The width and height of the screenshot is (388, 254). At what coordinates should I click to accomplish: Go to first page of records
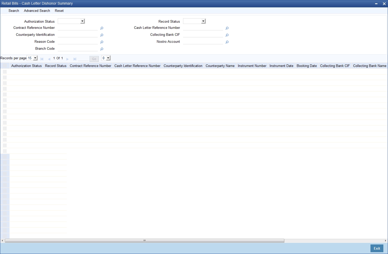coord(42,59)
